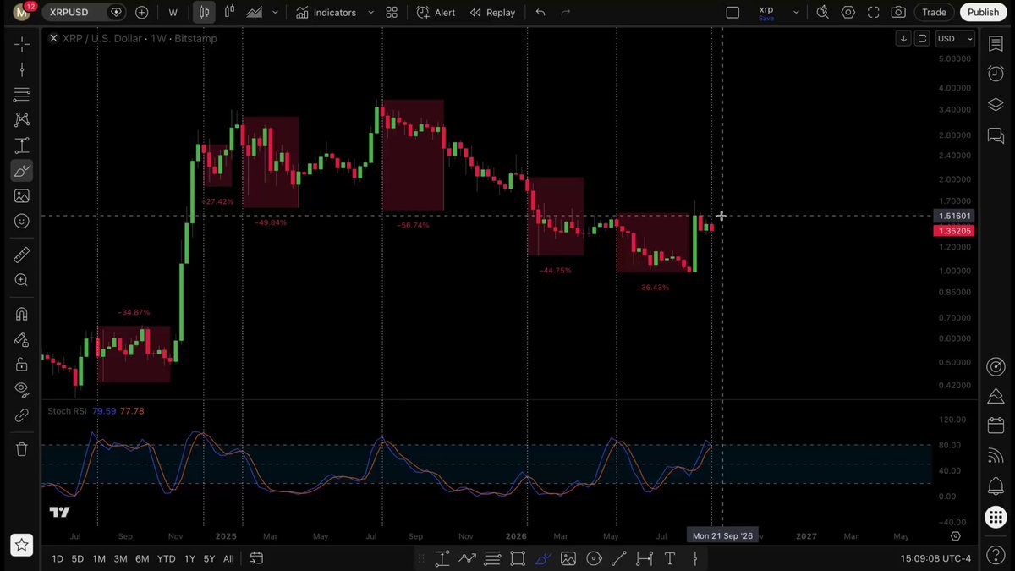The height and width of the screenshot is (571, 1015).
Task: Open the object tree layers panel
Action: pyautogui.click(x=996, y=105)
